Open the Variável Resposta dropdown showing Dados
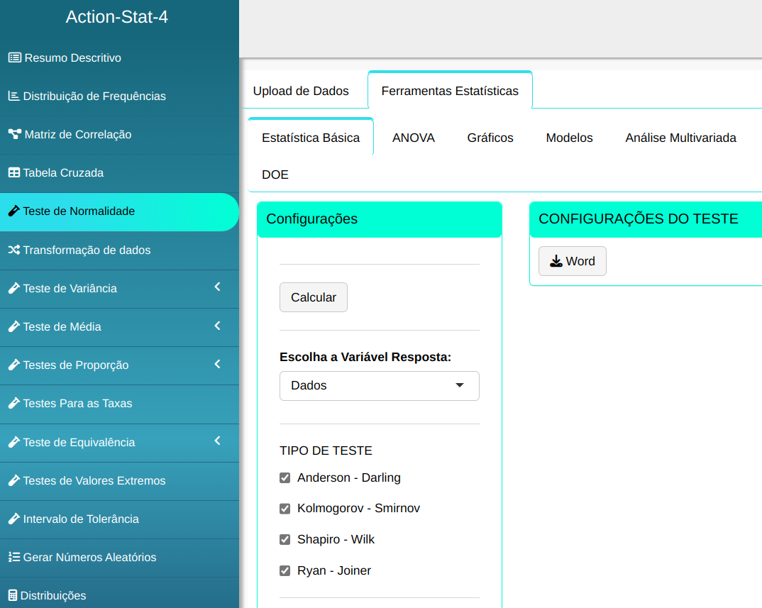The height and width of the screenshot is (608, 762). [379, 386]
